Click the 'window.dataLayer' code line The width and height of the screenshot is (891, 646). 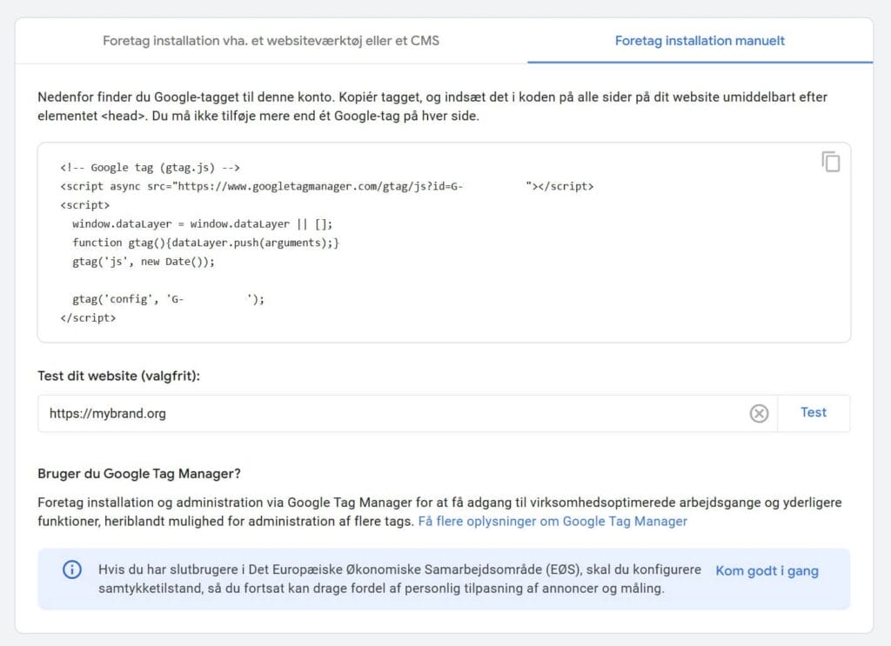coord(202,223)
